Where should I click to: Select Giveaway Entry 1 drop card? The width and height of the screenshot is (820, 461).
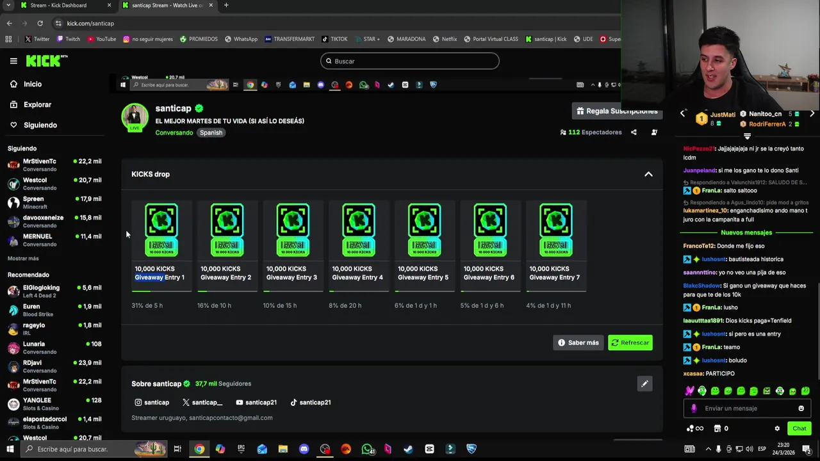coord(161,247)
